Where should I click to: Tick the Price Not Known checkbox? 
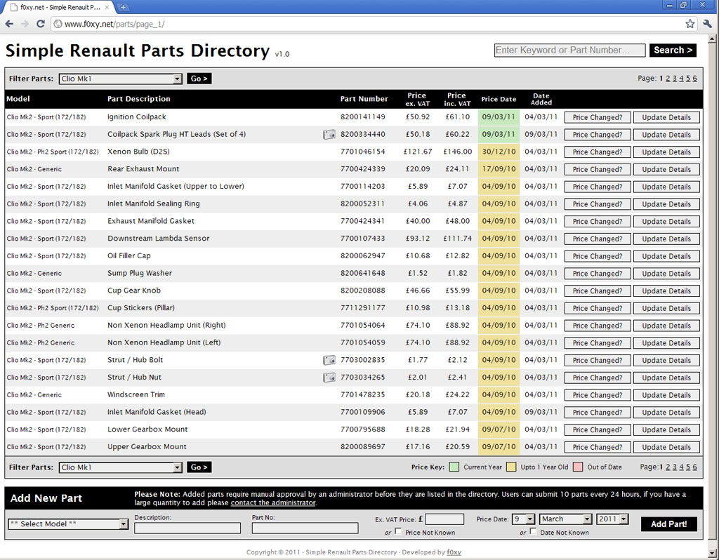click(x=399, y=532)
